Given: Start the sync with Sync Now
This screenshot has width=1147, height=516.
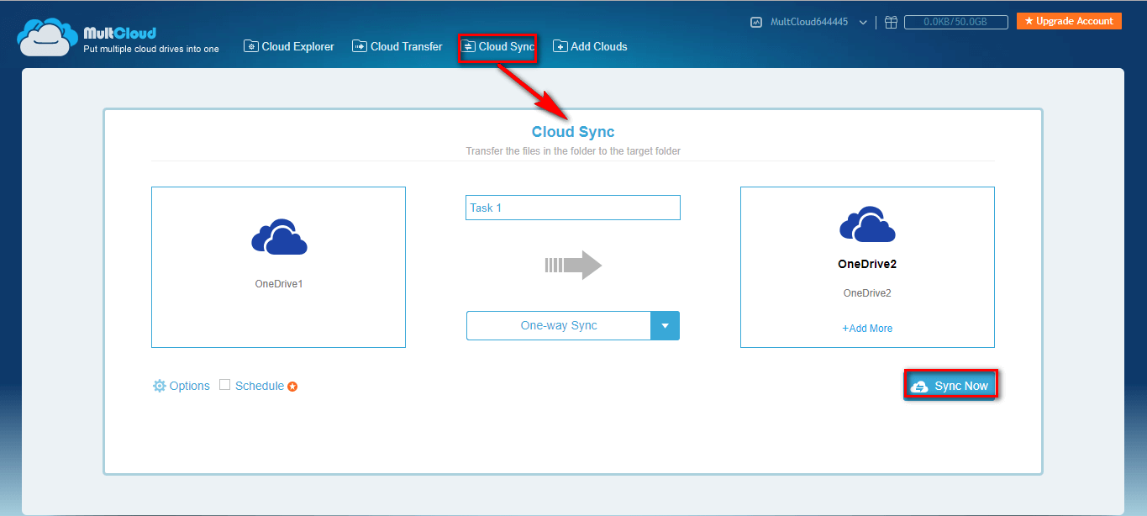Looking at the screenshot, I should [x=950, y=386].
